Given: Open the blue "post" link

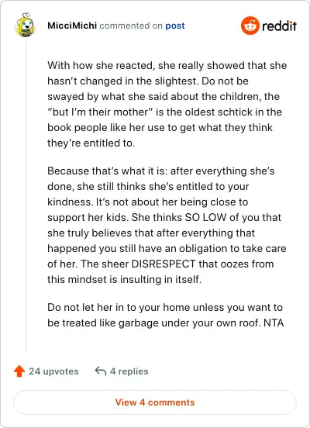Looking at the screenshot, I should click(x=175, y=26).
